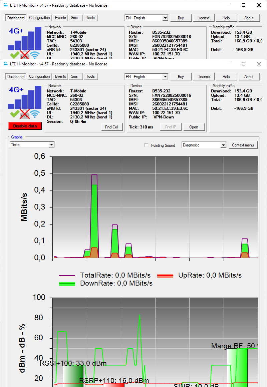
Task: Select Dashboard tab in back window
Action: click(16, 18)
